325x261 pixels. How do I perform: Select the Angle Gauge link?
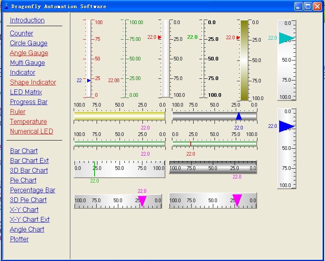pyautogui.click(x=29, y=53)
